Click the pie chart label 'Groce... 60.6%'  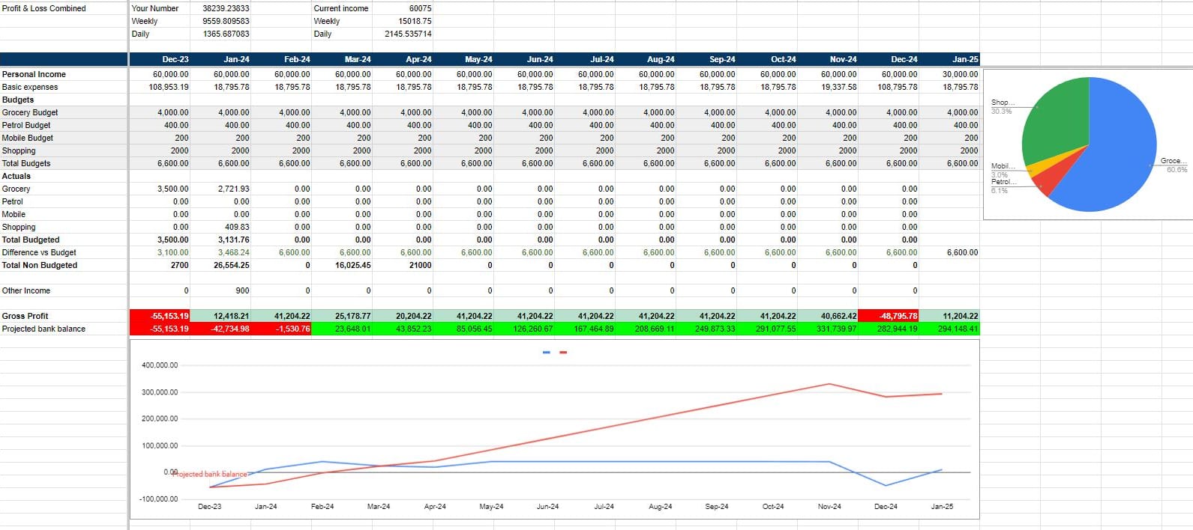coord(1174,165)
